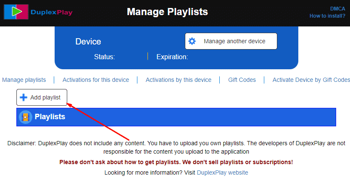
Task: Click the Playlists film icon
Action: click(26, 117)
